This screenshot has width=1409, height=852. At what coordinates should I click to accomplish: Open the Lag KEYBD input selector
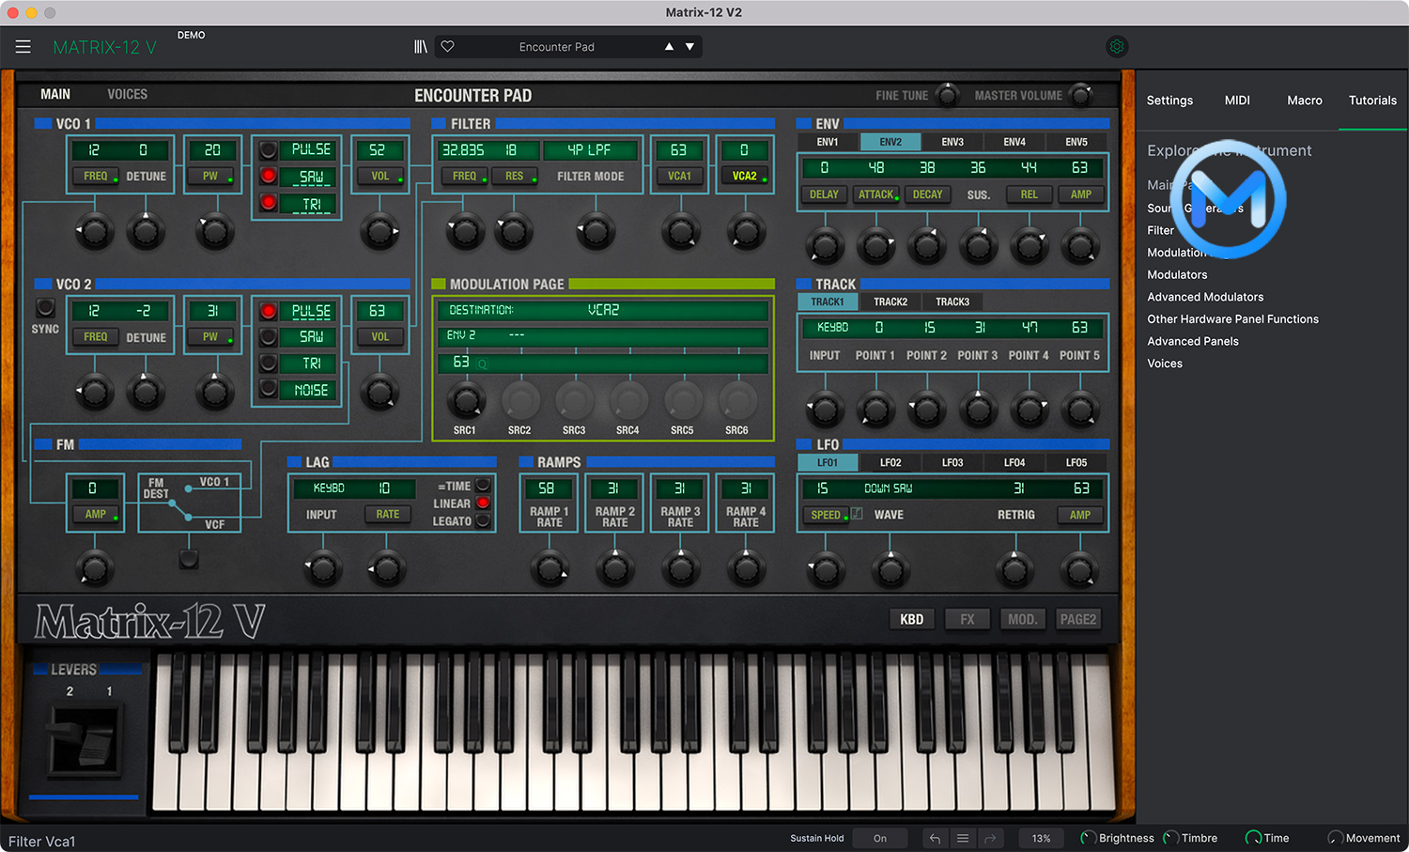pyautogui.click(x=330, y=488)
